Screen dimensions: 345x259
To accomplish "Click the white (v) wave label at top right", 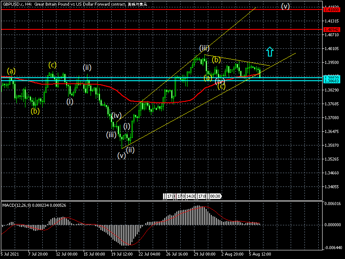I will [x=285, y=6].
